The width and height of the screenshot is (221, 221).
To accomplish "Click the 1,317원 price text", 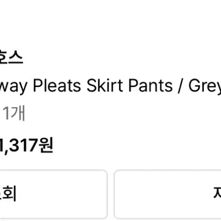I will [x=26, y=145].
